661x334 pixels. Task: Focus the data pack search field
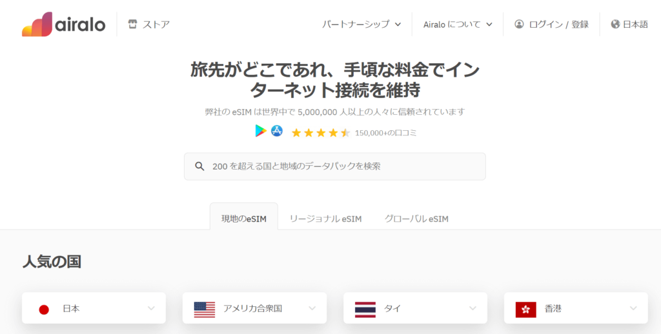coord(335,166)
